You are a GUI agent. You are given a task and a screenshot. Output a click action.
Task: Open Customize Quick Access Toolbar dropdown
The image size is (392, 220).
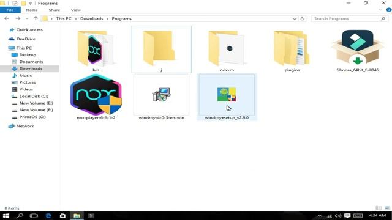[30, 4]
